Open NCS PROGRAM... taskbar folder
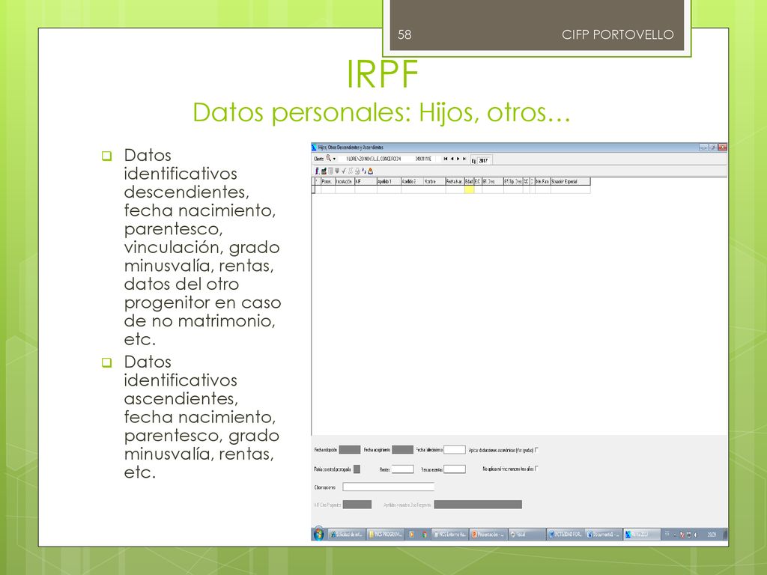767x575 pixels. coord(386,535)
